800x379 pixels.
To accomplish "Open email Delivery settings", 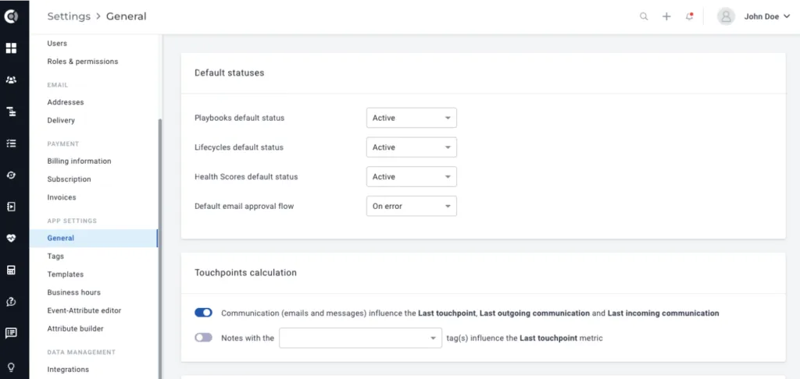I will coord(61,120).
